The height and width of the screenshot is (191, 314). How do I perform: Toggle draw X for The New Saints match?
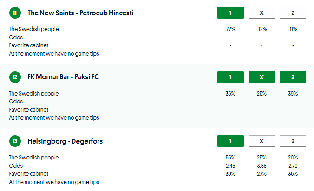262,13
